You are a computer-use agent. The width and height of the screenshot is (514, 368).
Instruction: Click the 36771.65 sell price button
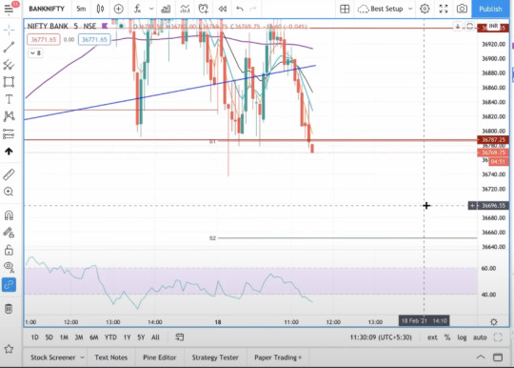coord(44,40)
